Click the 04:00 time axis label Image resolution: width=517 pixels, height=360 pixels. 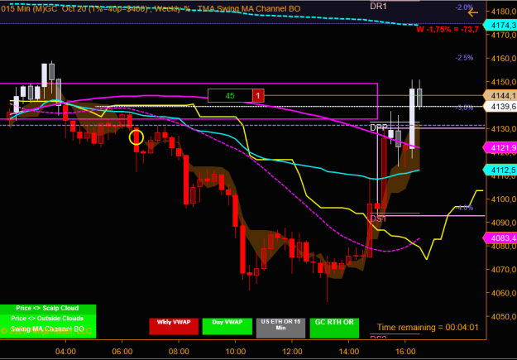(65, 350)
